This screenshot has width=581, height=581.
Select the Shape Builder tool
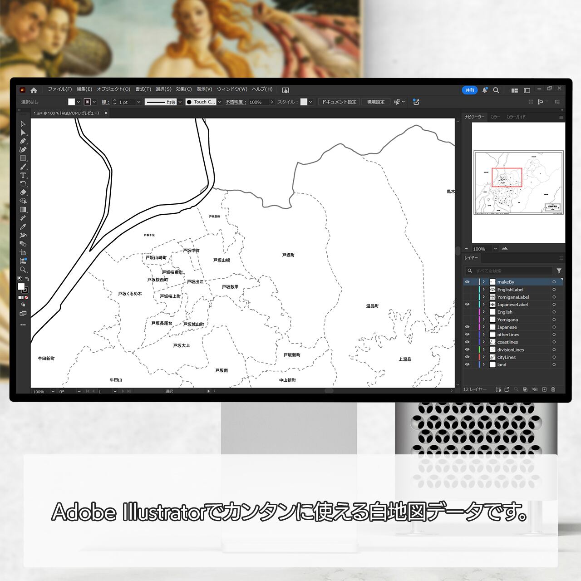pos(23,201)
